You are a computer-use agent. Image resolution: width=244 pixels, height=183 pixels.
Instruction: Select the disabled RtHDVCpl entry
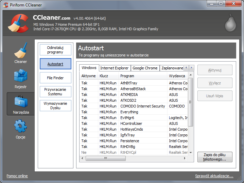click(x=134, y=152)
